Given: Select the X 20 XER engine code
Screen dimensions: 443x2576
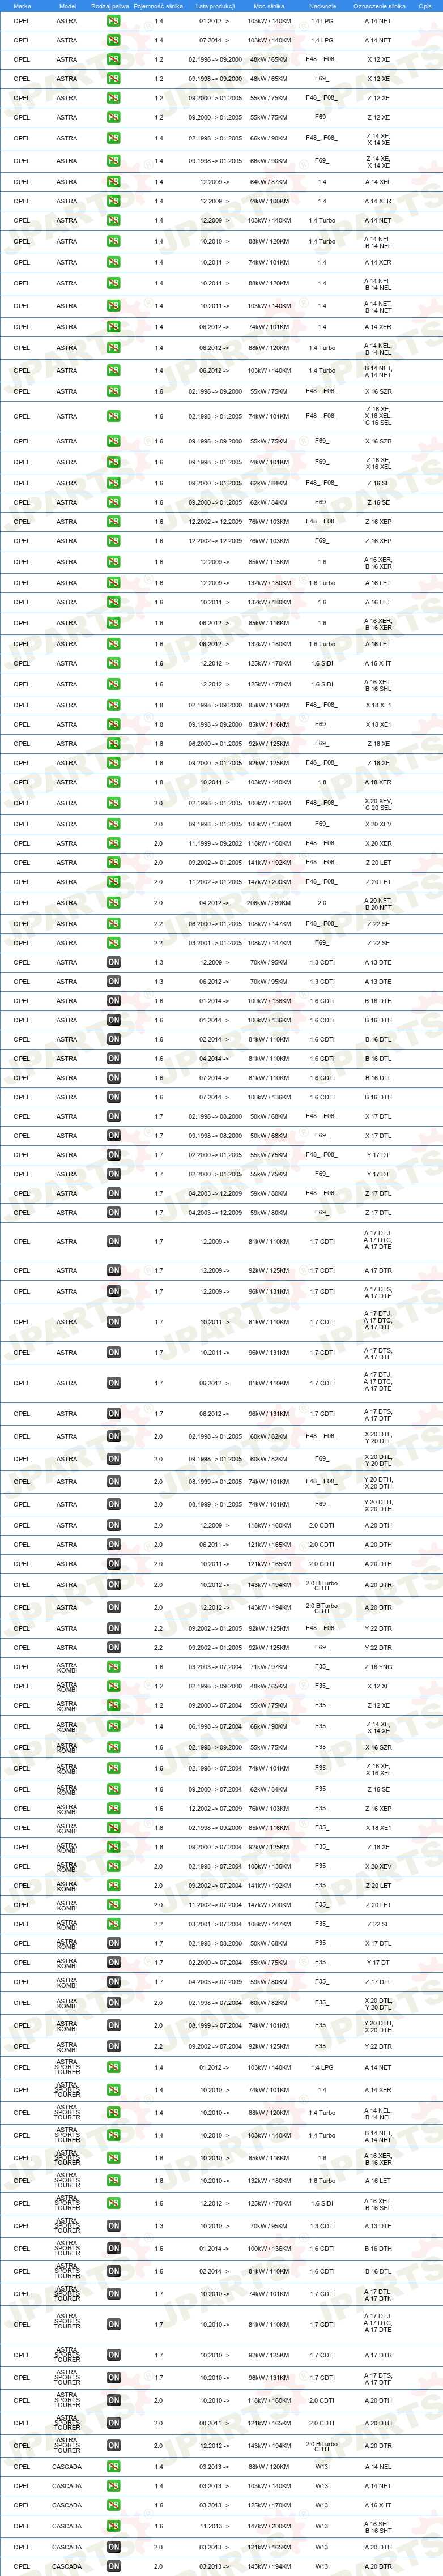Looking at the screenshot, I should point(379,843).
